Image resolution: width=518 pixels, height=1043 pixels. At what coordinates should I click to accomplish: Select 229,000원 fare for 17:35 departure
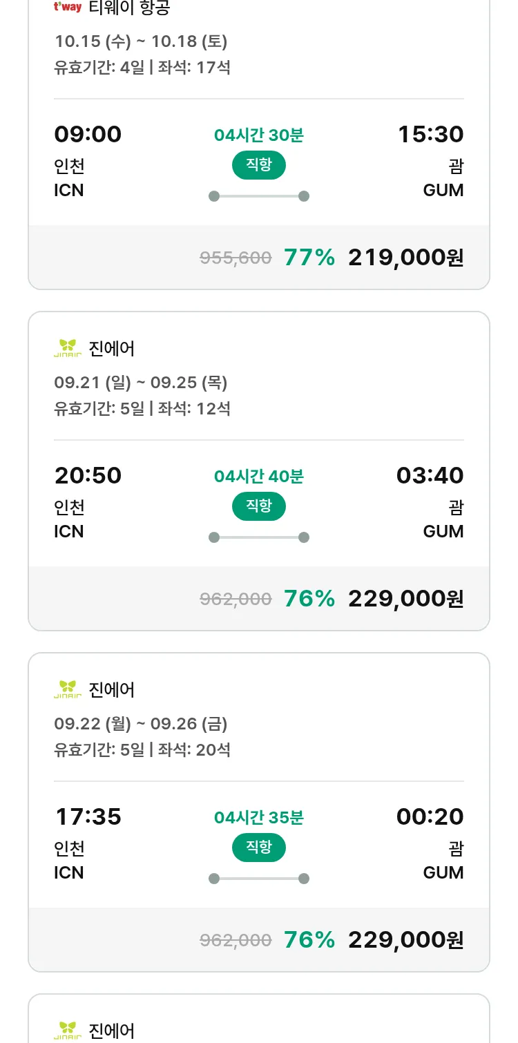[405, 940]
